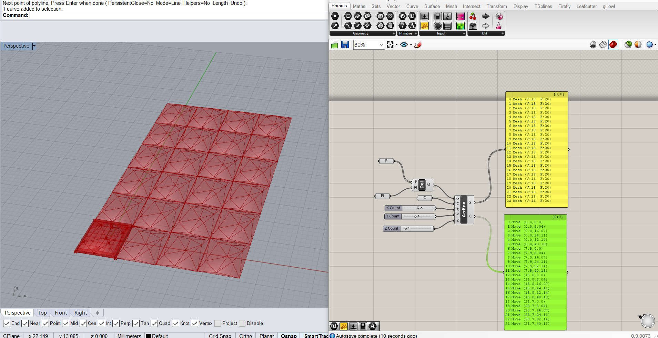Select the Point parameter icon in Geometry
Screen dimensions: 658x338
(335, 16)
